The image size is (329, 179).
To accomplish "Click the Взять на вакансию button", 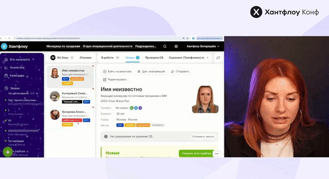I will pos(117,72).
